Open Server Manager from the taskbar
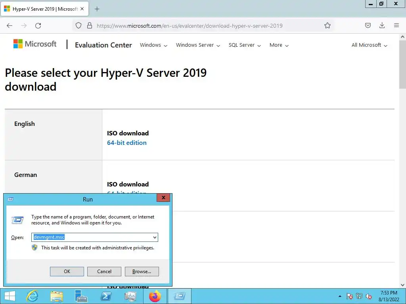The height and width of the screenshot is (304, 406). (81, 296)
